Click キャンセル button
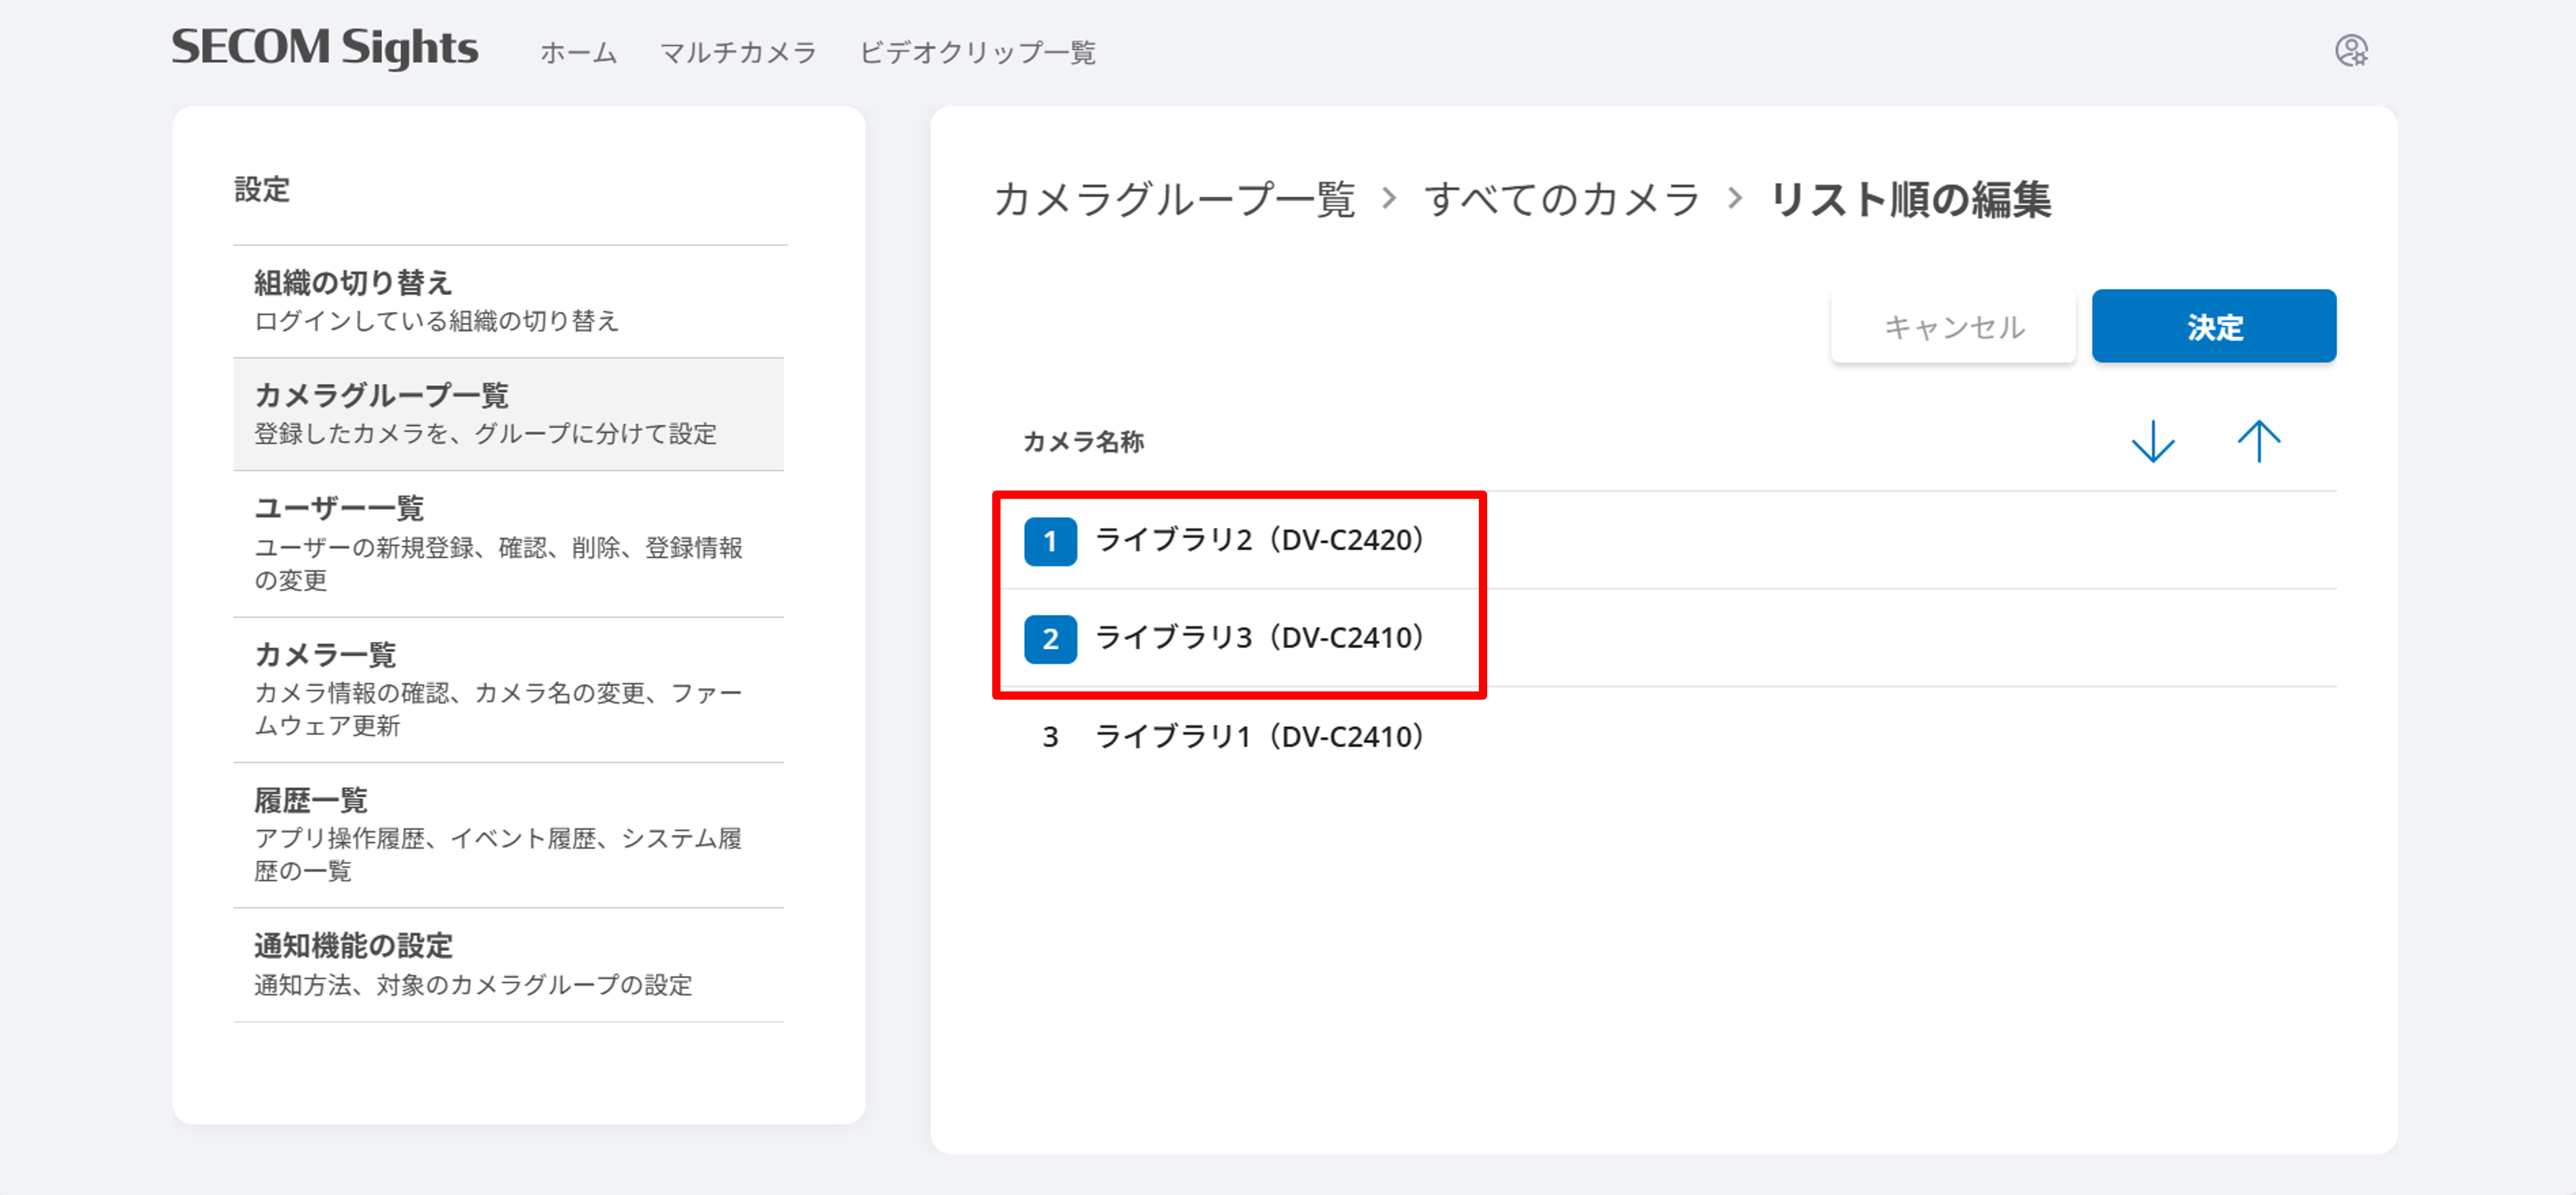Viewport: 2576px width, 1195px height. [x=1953, y=326]
